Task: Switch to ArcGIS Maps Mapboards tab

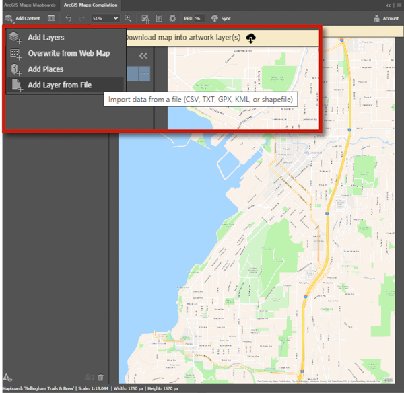Action: coord(29,5)
